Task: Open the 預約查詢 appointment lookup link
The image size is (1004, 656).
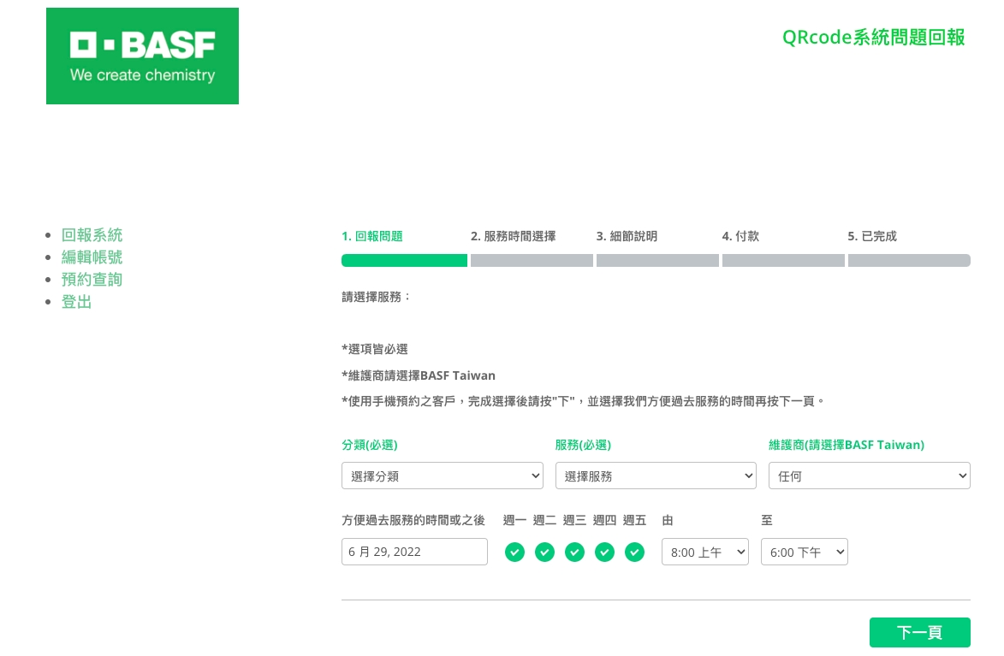Action: (92, 280)
